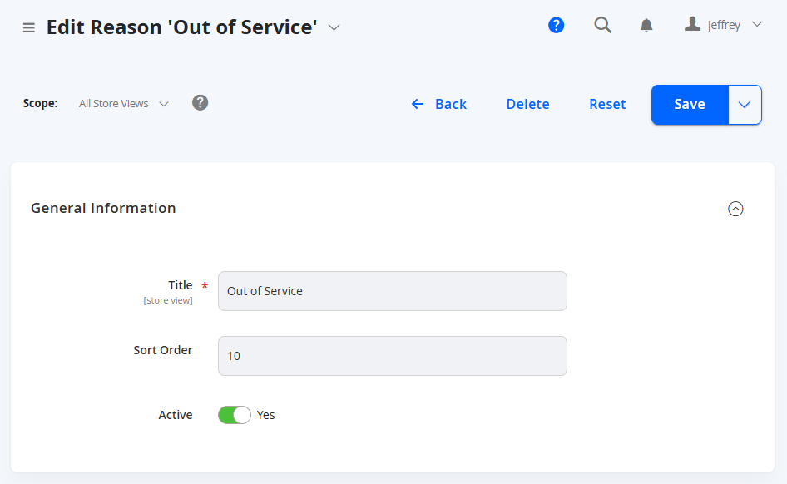Click the jeffrey user avatar icon

[692, 23]
